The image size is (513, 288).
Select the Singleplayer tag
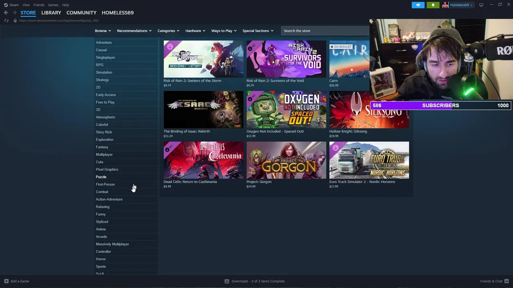pyautogui.click(x=105, y=58)
